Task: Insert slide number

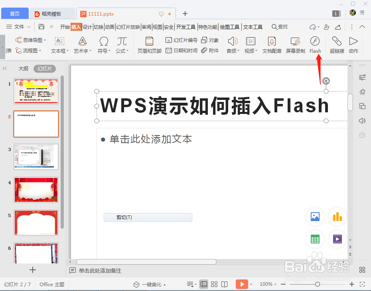Action: point(182,40)
